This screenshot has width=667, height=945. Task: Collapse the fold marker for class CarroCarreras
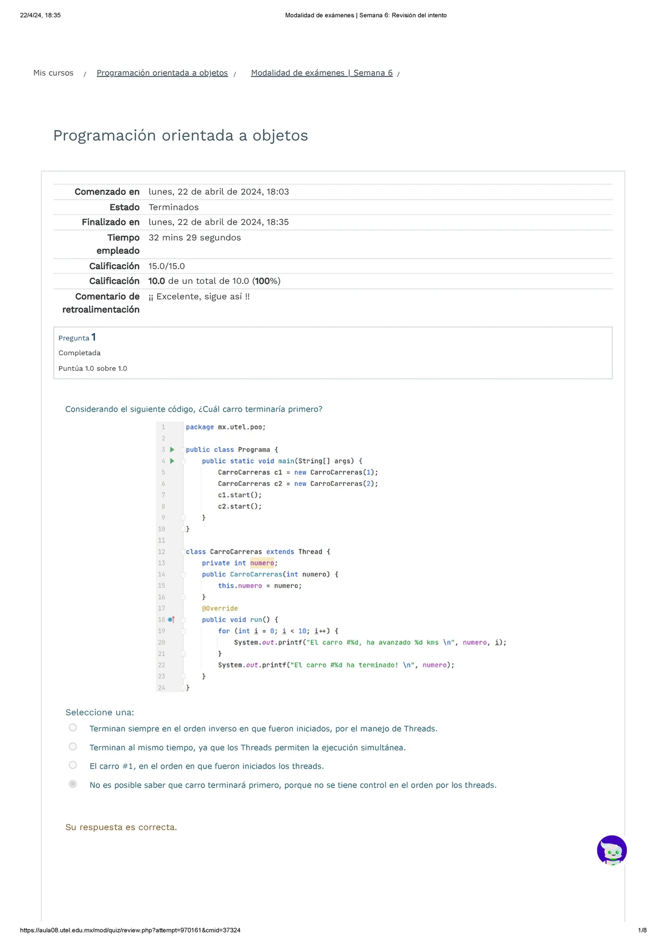click(182, 552)
